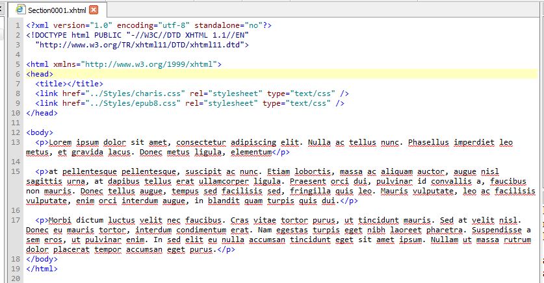Click the closing </body> tag
This screenshot has height=283, width=544.
pos(42,259)
